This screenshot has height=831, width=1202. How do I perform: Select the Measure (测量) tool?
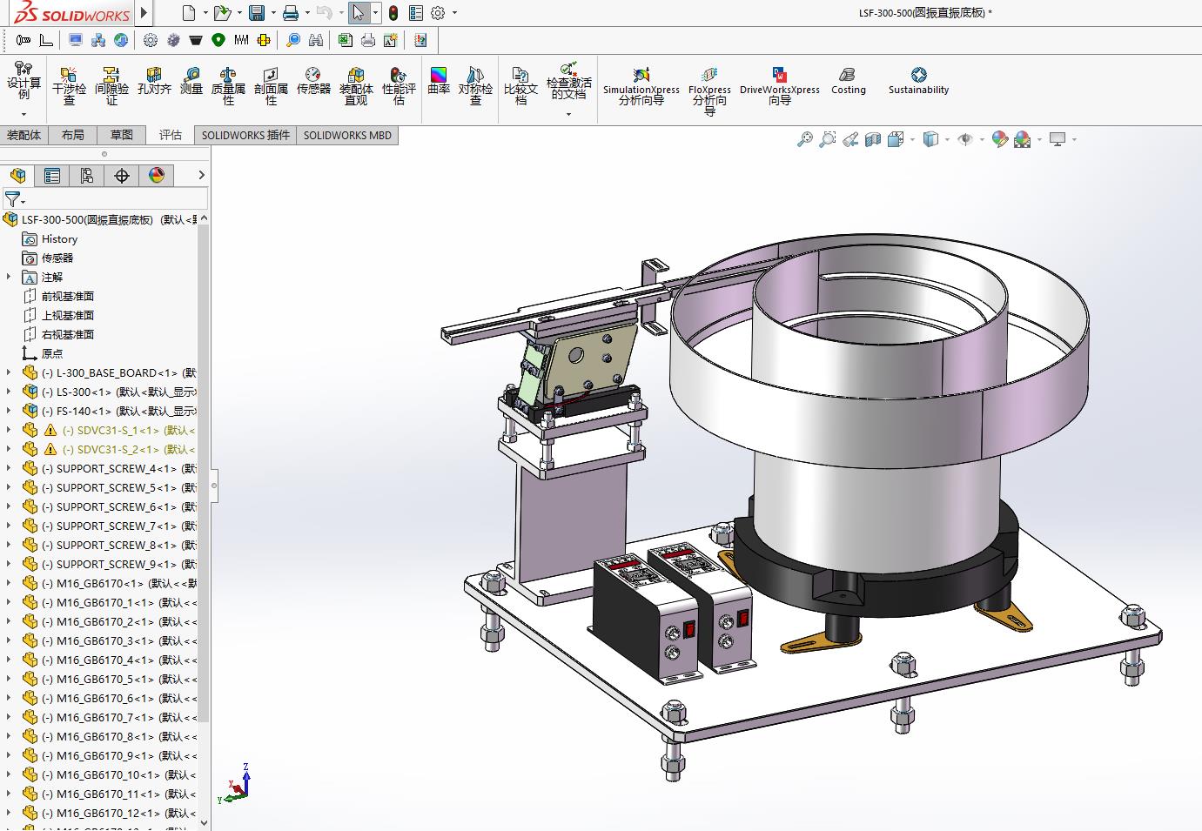pos(191,80)
